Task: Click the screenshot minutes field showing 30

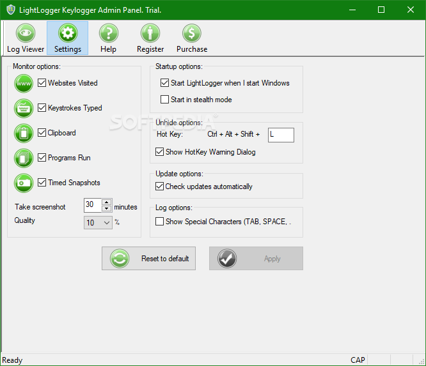Action: (x=93, y=205)
